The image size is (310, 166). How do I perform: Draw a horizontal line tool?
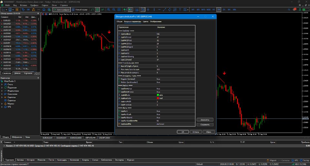[x=159, y=9]
